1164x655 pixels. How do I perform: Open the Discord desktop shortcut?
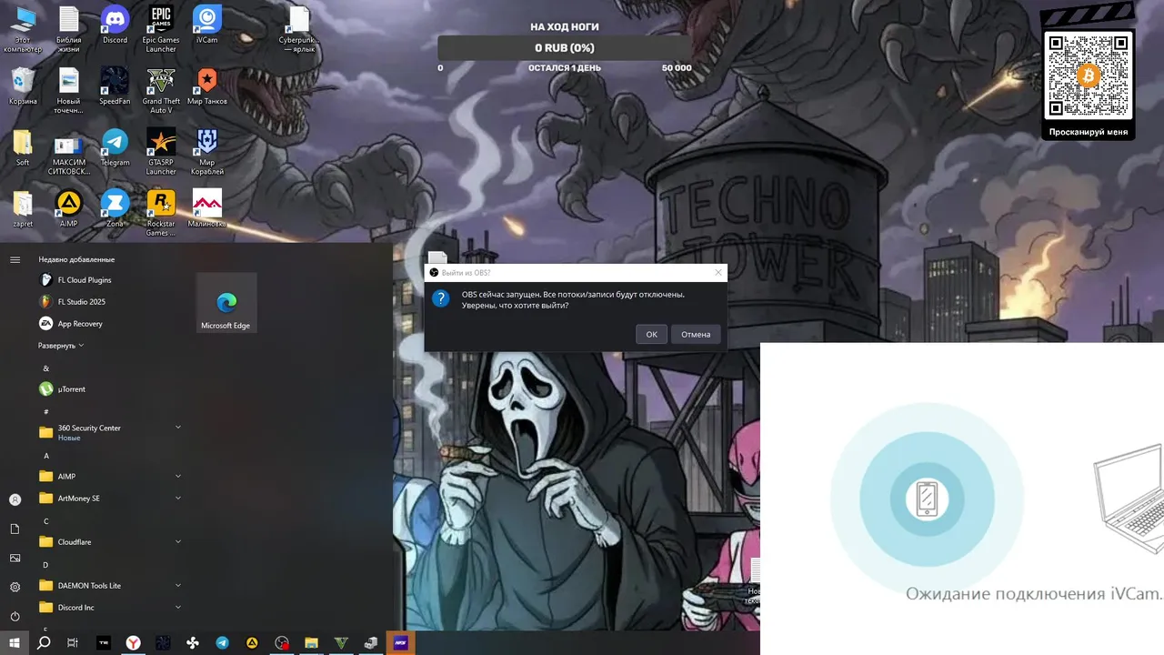pos(115,25)
